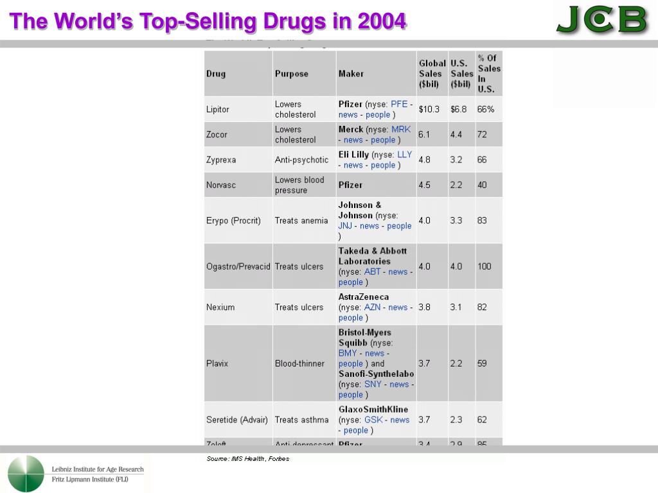This screenshot has width=658, height=493.
Task: Click the '$10.3' global sales value
Action: tap(429, 109)
